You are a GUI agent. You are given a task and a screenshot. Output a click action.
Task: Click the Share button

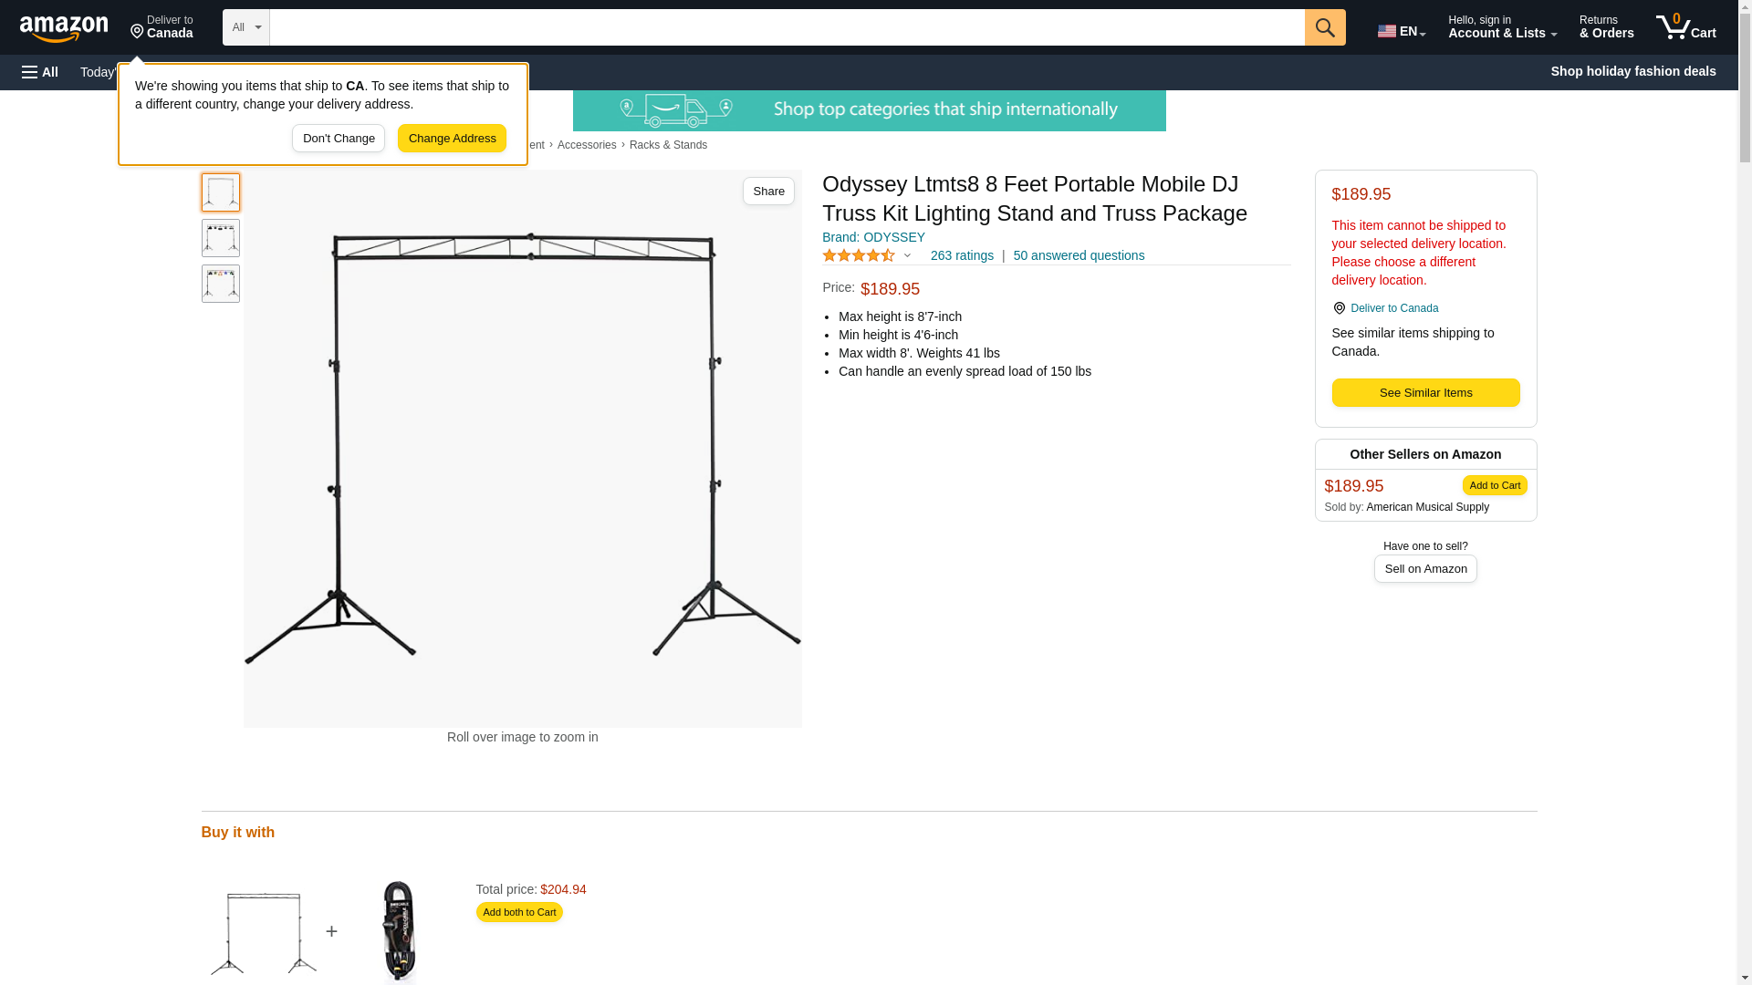768,192
